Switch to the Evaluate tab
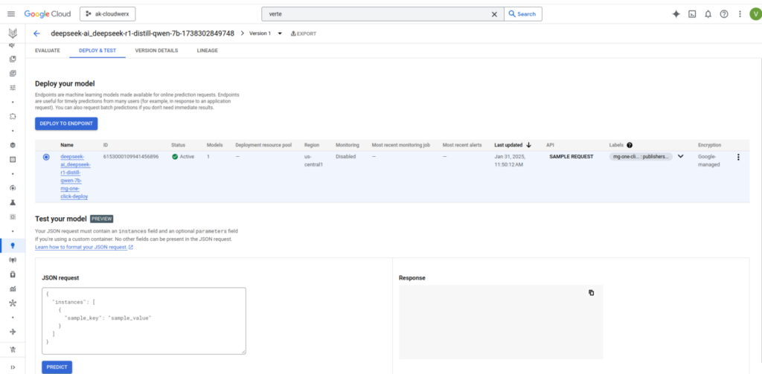The height and width of the screenshot is (374, 762). click(48, 51)
